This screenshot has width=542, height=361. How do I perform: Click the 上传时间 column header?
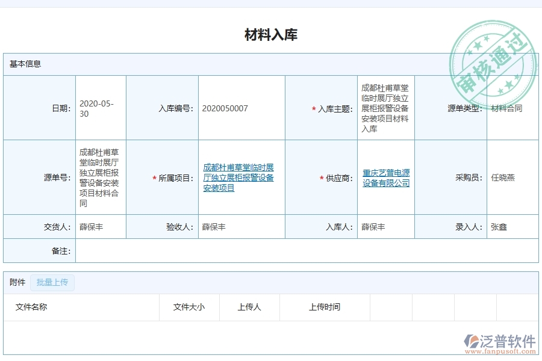tap(326, 307)
